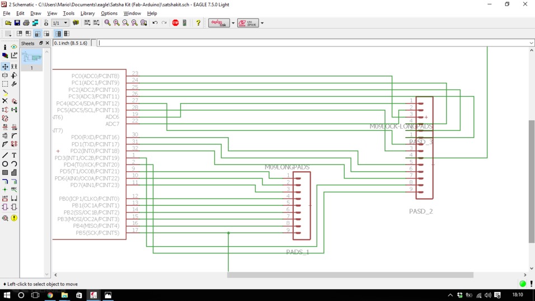This screenshot has width=535, height=301.
Task: Select the Circle tool
Action: click(5, 164)
